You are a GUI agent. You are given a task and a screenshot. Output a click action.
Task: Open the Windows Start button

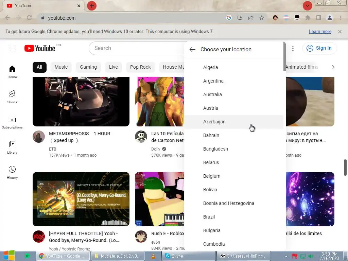(9, 256)
